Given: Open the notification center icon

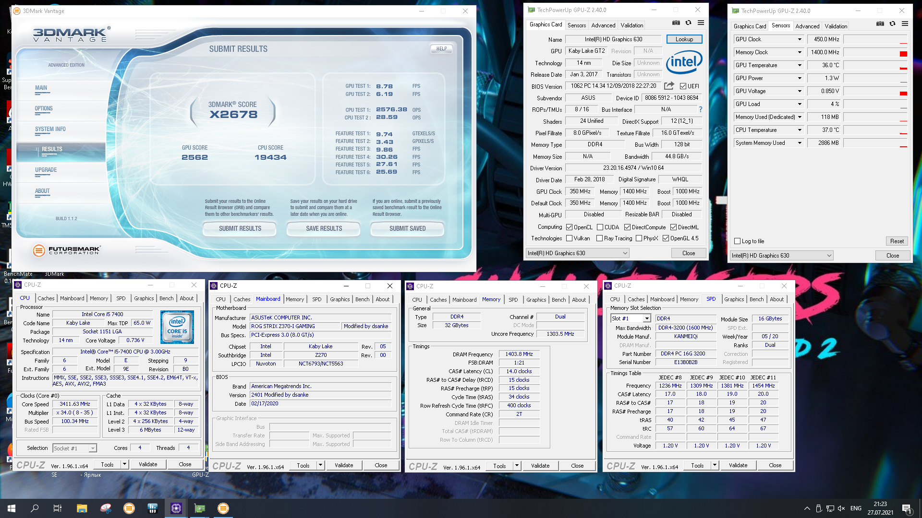Looking at the screenshot, I should [906, 508].
